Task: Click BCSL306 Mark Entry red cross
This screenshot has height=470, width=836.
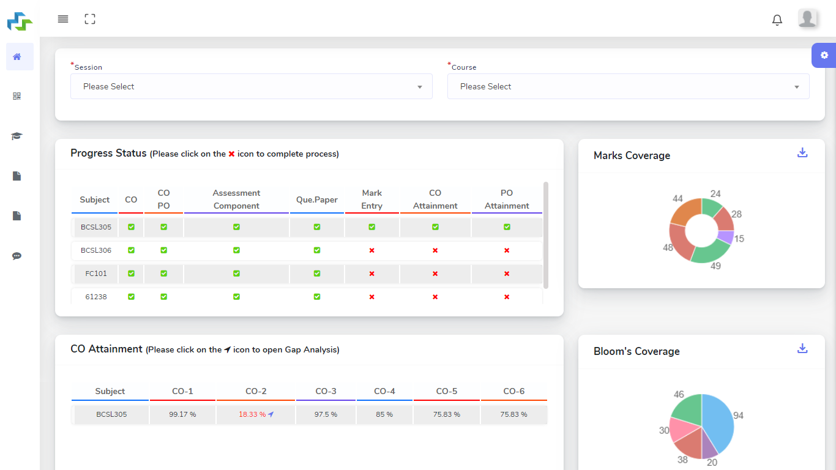Action: click(371, 250)
